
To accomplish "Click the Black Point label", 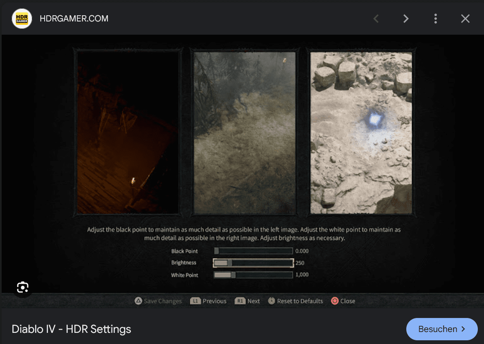I will 185,251.
